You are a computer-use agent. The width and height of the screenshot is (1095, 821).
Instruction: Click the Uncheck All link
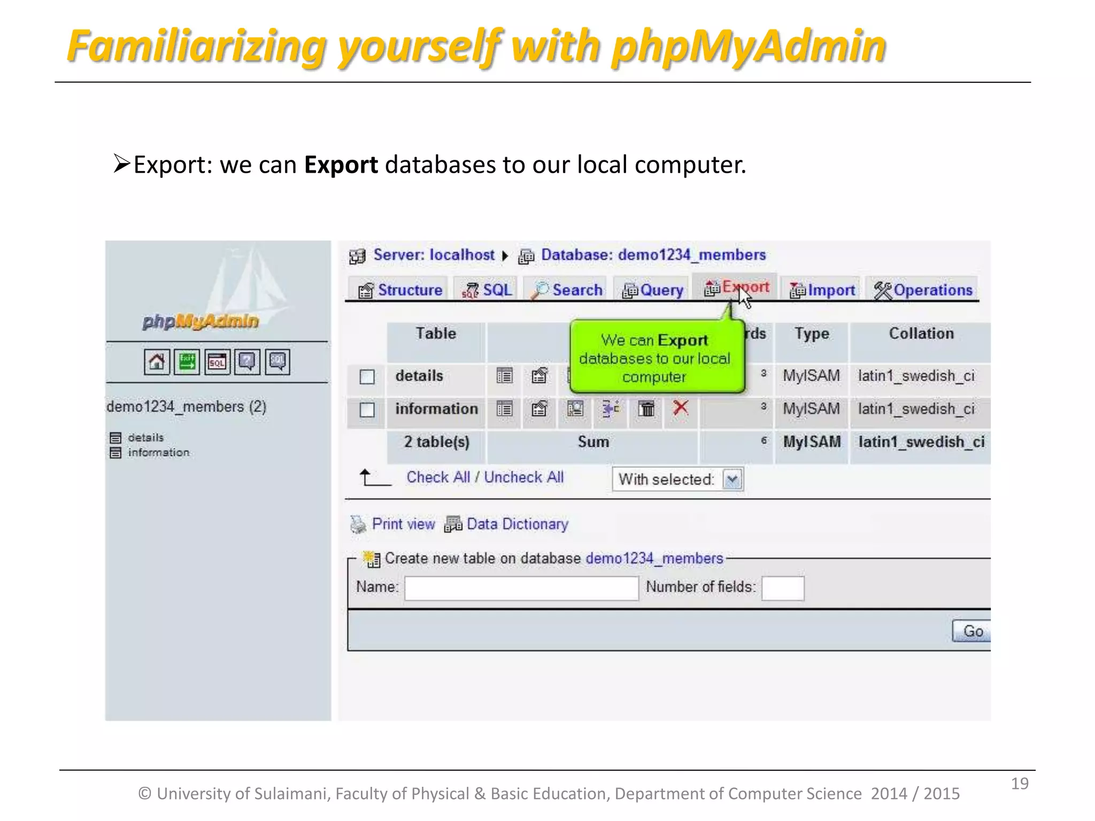point(524,477)
